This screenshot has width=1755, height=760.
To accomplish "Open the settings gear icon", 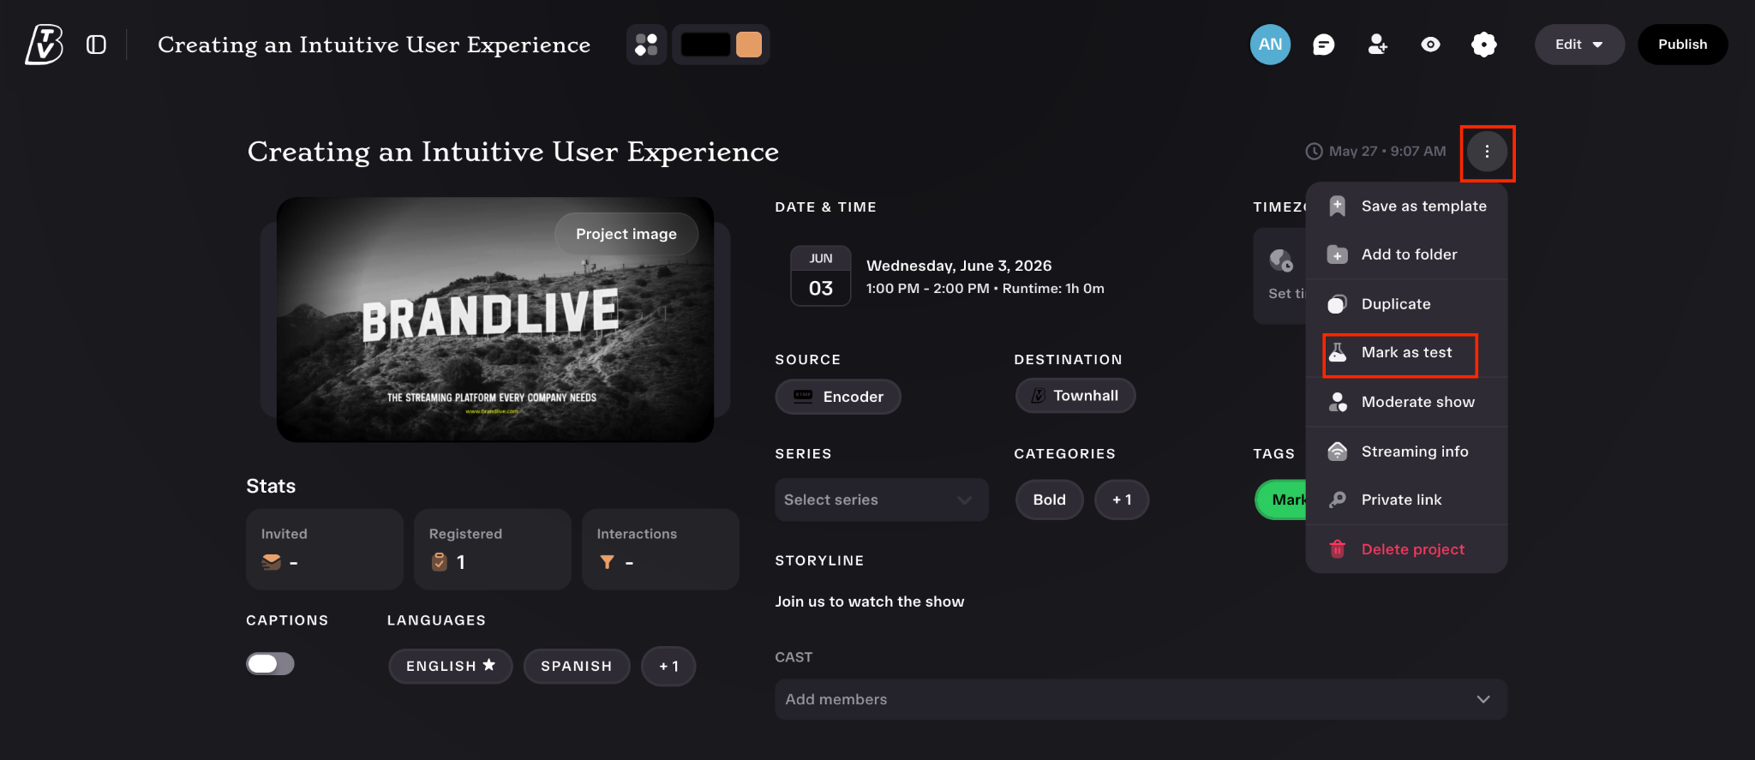I will tap(1483, 45).
